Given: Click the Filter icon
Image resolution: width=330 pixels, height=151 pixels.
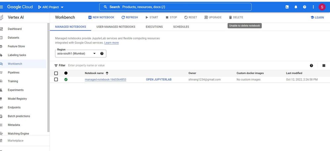Looking at the screenshot, I should coord(56,65).
